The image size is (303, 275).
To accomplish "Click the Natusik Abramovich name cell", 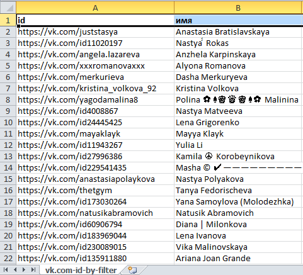I will 238,213.
